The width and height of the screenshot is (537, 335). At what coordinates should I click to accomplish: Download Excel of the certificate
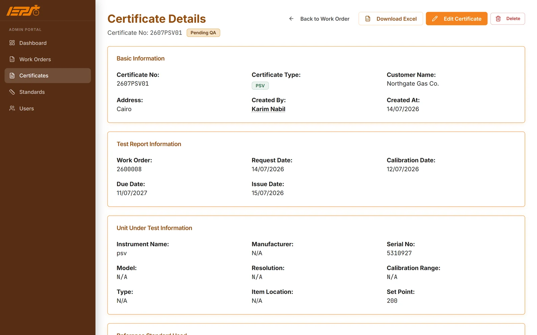coord(391,19)
